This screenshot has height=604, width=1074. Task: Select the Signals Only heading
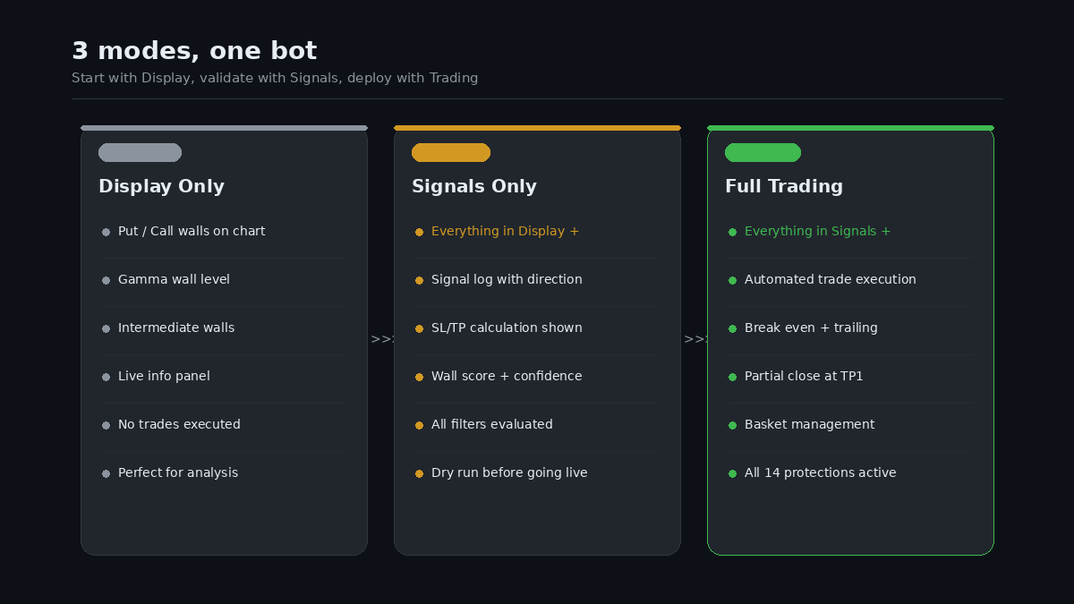click(474, 186)
